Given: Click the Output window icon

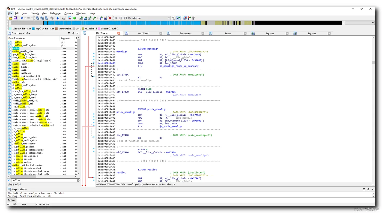Looking at the screenshot, I should tap(9, 189).
